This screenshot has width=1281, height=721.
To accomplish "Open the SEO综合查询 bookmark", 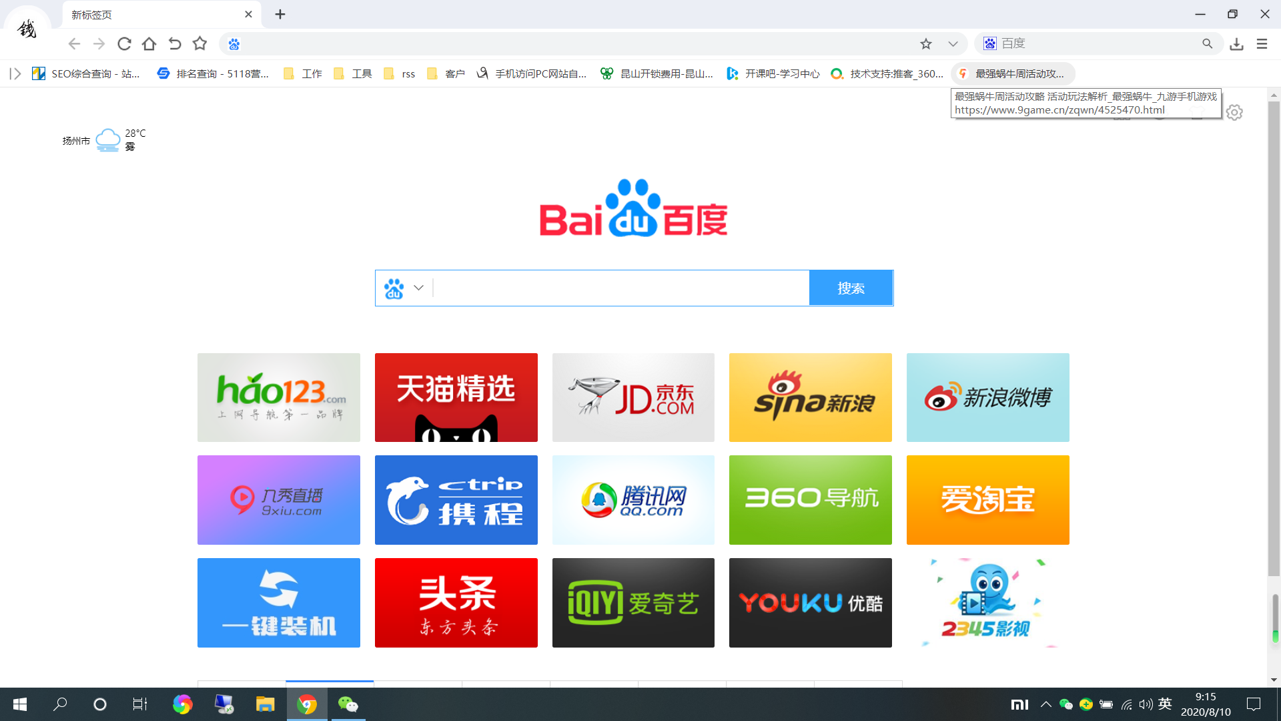I will (x=87, y=73).
